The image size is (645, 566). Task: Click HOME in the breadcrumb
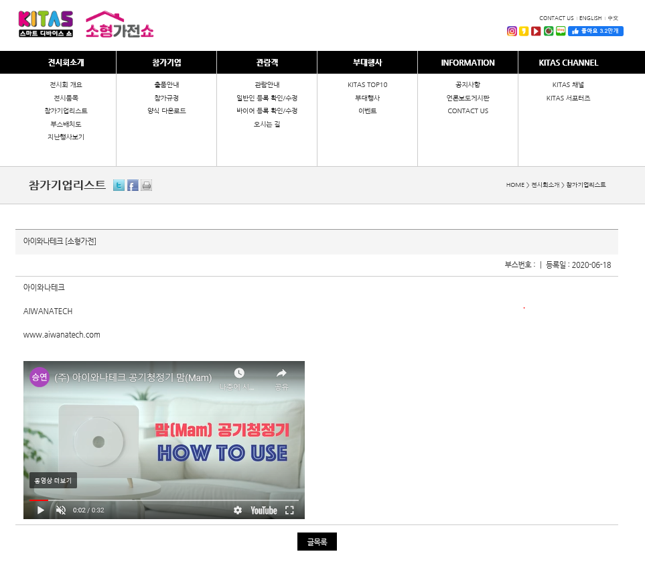(515, 185)
